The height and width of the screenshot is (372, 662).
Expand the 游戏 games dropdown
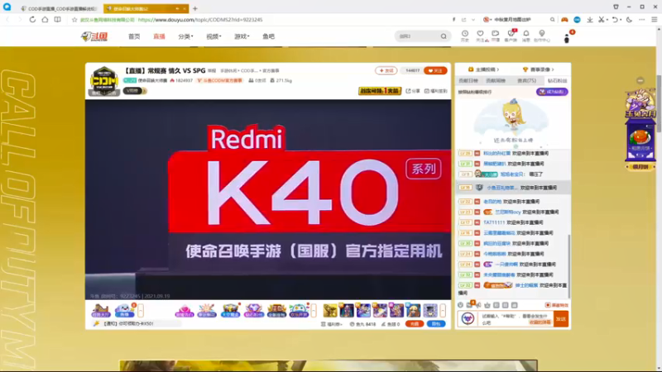(x=242, y=36)
